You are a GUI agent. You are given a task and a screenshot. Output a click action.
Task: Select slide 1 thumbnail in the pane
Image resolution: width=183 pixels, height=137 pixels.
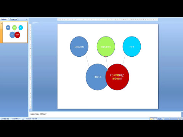click(x=15, y=32)
